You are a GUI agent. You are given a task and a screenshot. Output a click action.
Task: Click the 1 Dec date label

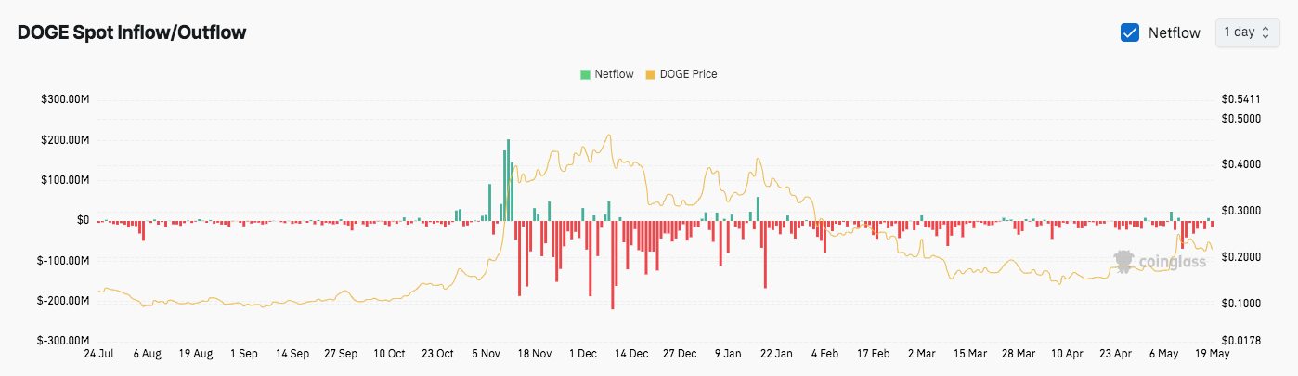[584, 354]
